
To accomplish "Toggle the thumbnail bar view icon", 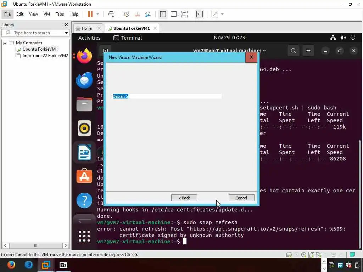I will point(174,14).
